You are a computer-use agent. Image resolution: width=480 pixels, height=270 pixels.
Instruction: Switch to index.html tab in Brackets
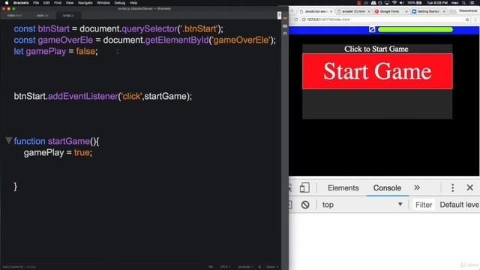tap(14, 15)
